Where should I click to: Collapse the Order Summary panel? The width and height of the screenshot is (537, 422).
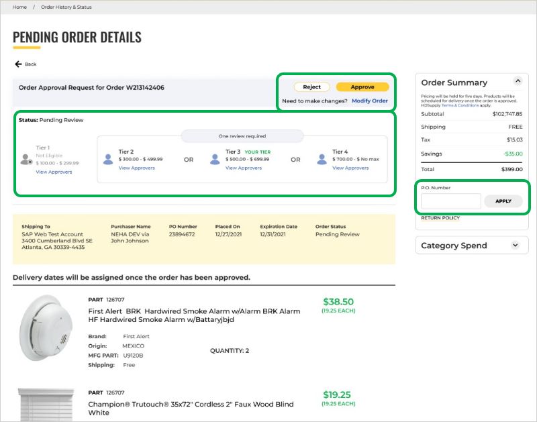tap(518, 81)
